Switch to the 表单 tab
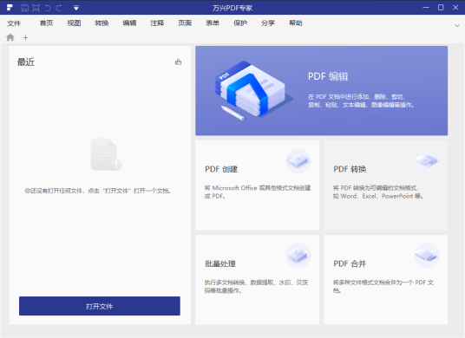This screenshot has width=465, height=338. [x=213, y=23]
